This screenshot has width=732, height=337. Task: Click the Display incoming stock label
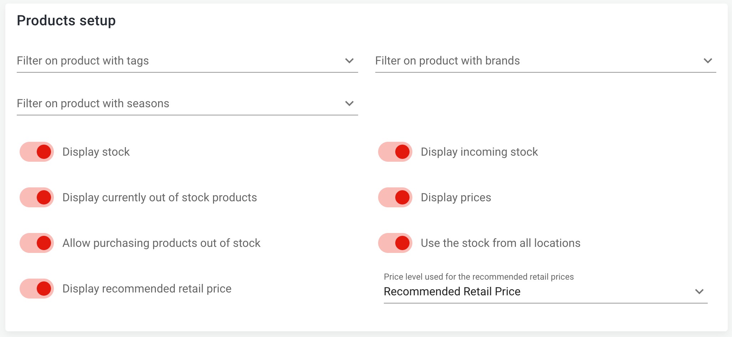click(x=479, y=152)
